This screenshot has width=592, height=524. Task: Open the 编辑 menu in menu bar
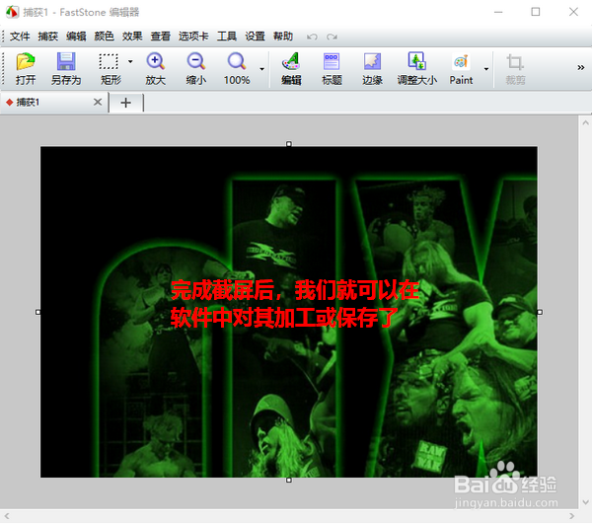[76, 37]
